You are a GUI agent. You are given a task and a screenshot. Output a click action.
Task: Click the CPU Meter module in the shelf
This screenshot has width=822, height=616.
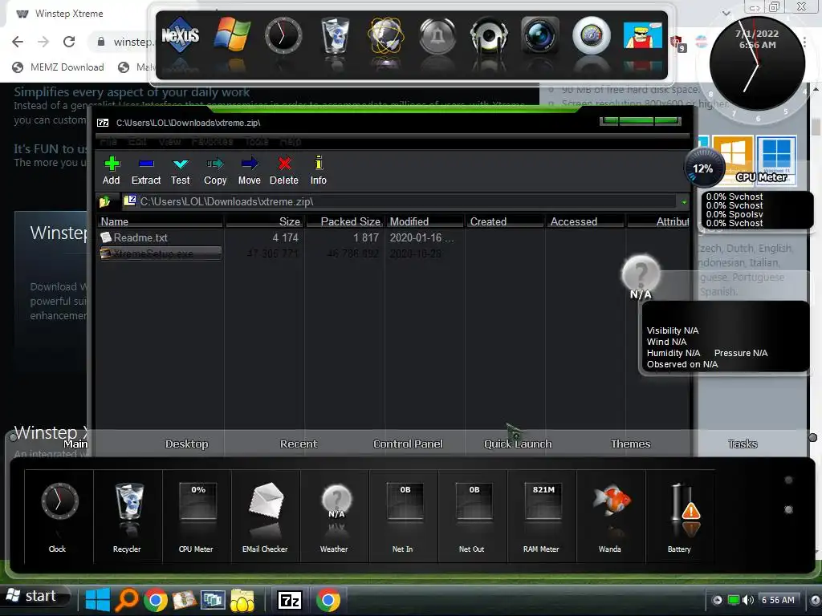[x=197, y=516]
